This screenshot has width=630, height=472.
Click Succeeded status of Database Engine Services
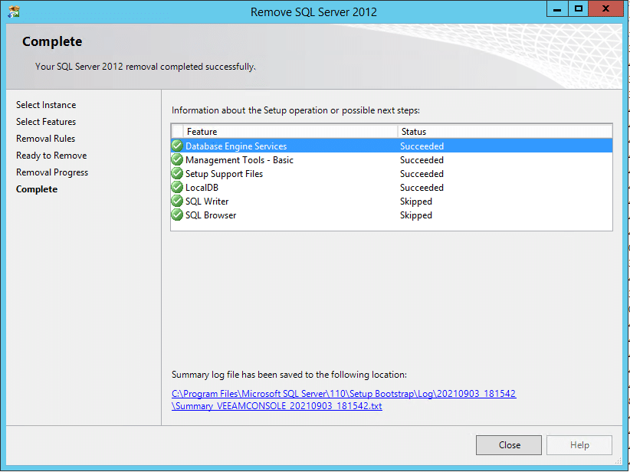[x=422, y=146]
